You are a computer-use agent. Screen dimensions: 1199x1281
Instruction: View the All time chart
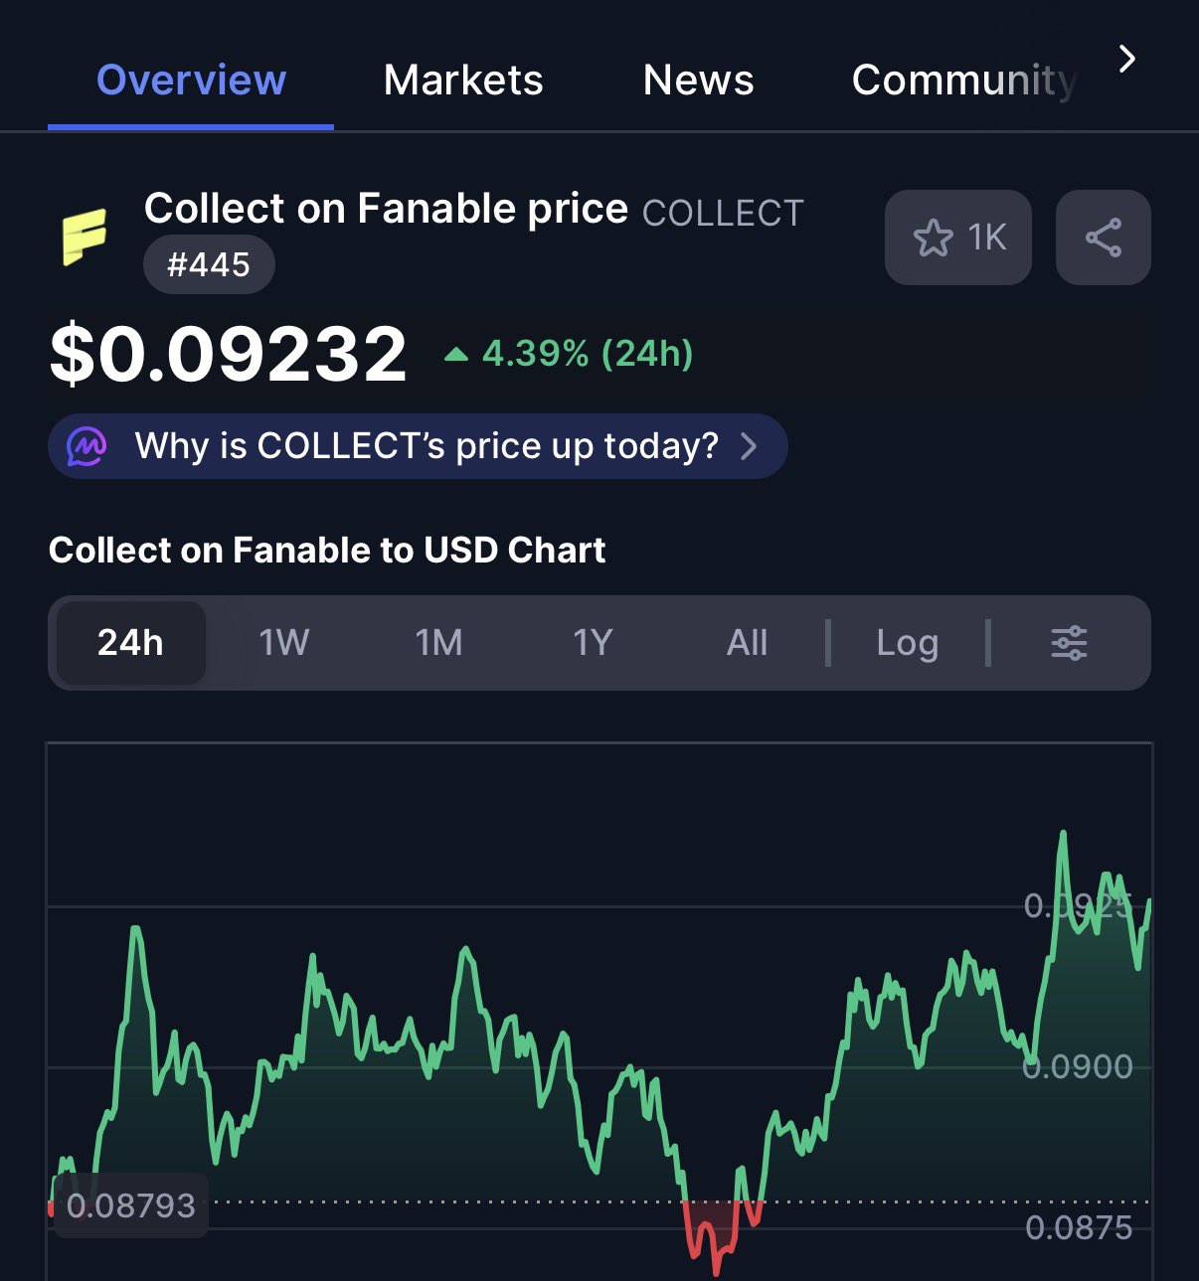click(747, 643)
